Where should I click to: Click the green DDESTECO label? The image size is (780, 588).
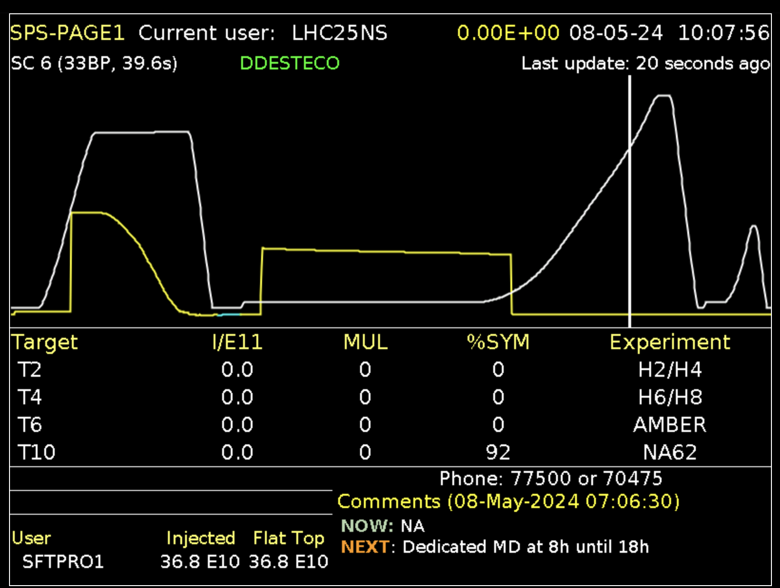coord(290,63)
